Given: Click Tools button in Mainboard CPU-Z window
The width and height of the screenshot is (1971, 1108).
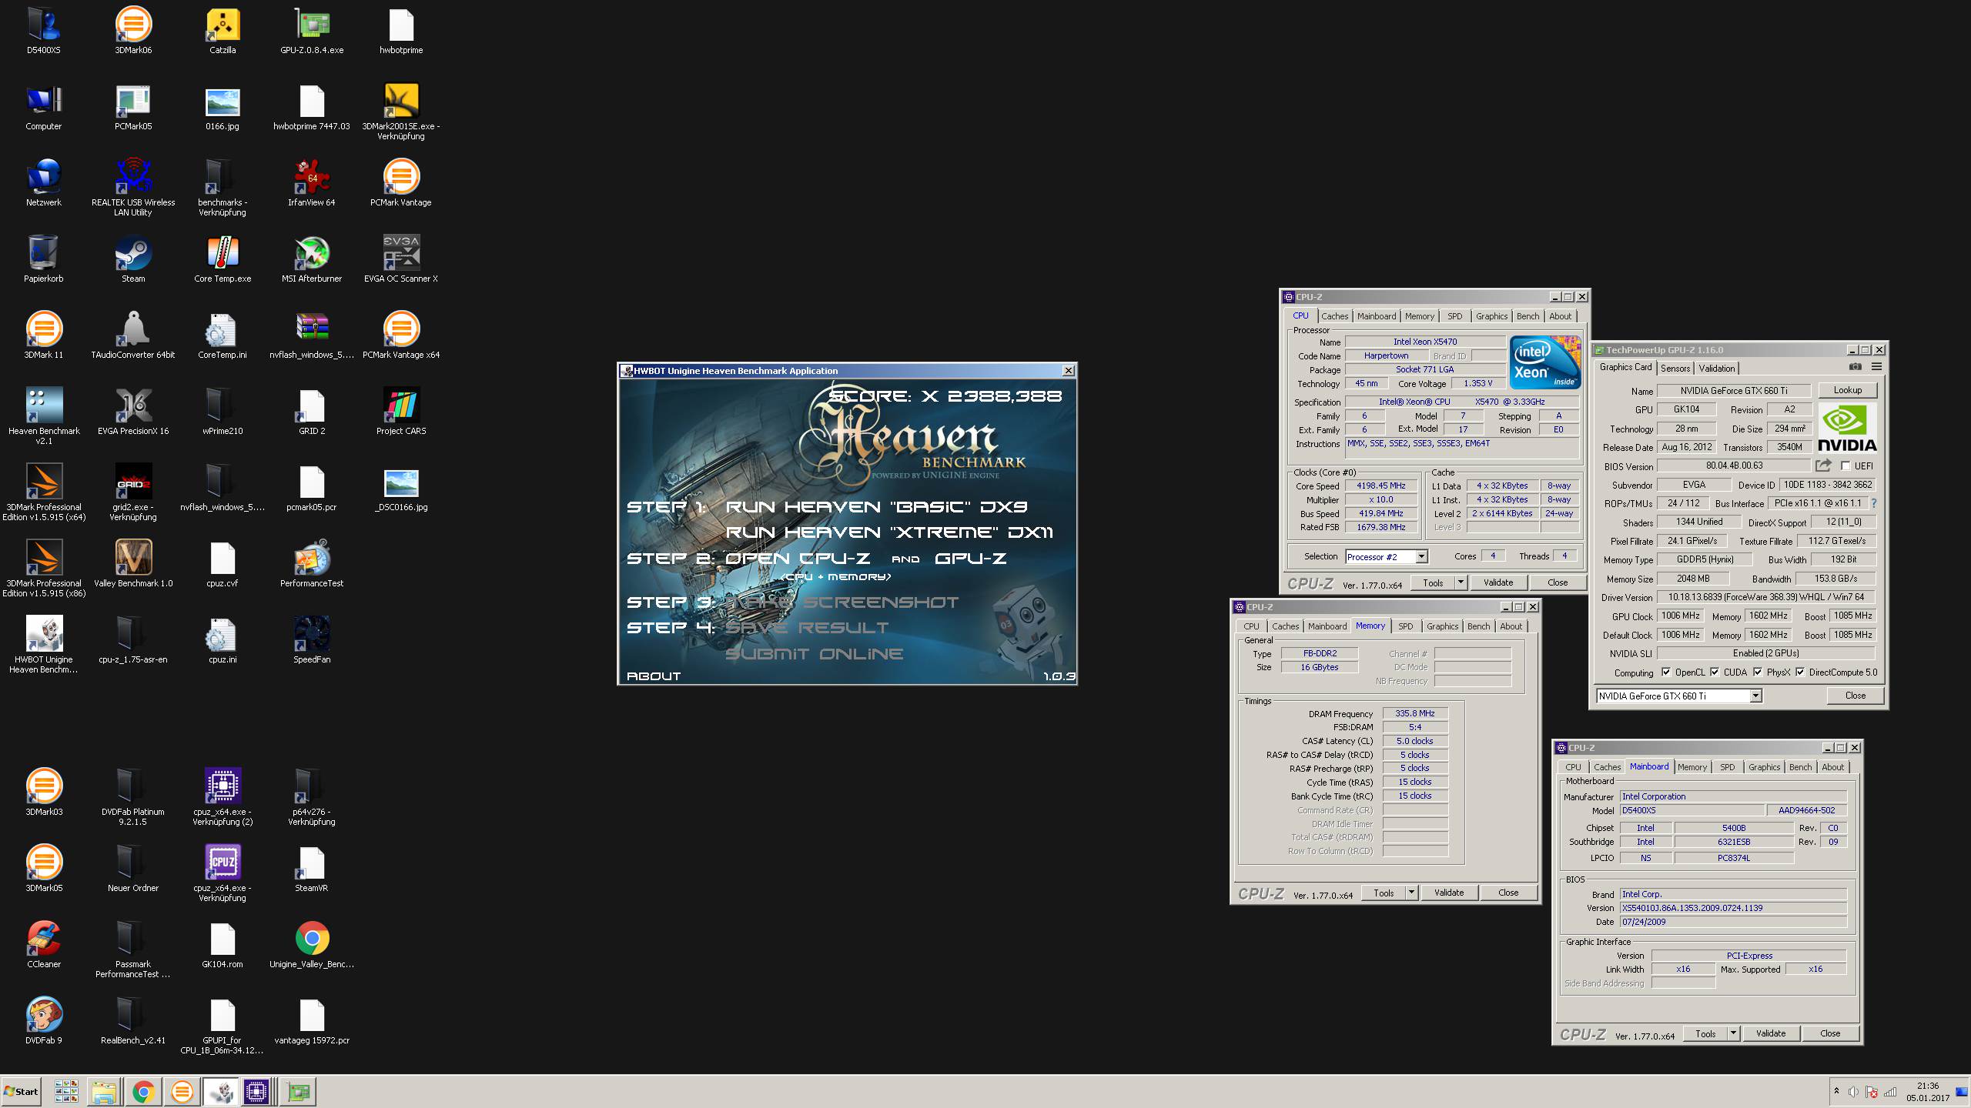Looking at the screenshot, I should (x=1705, y=1033).
